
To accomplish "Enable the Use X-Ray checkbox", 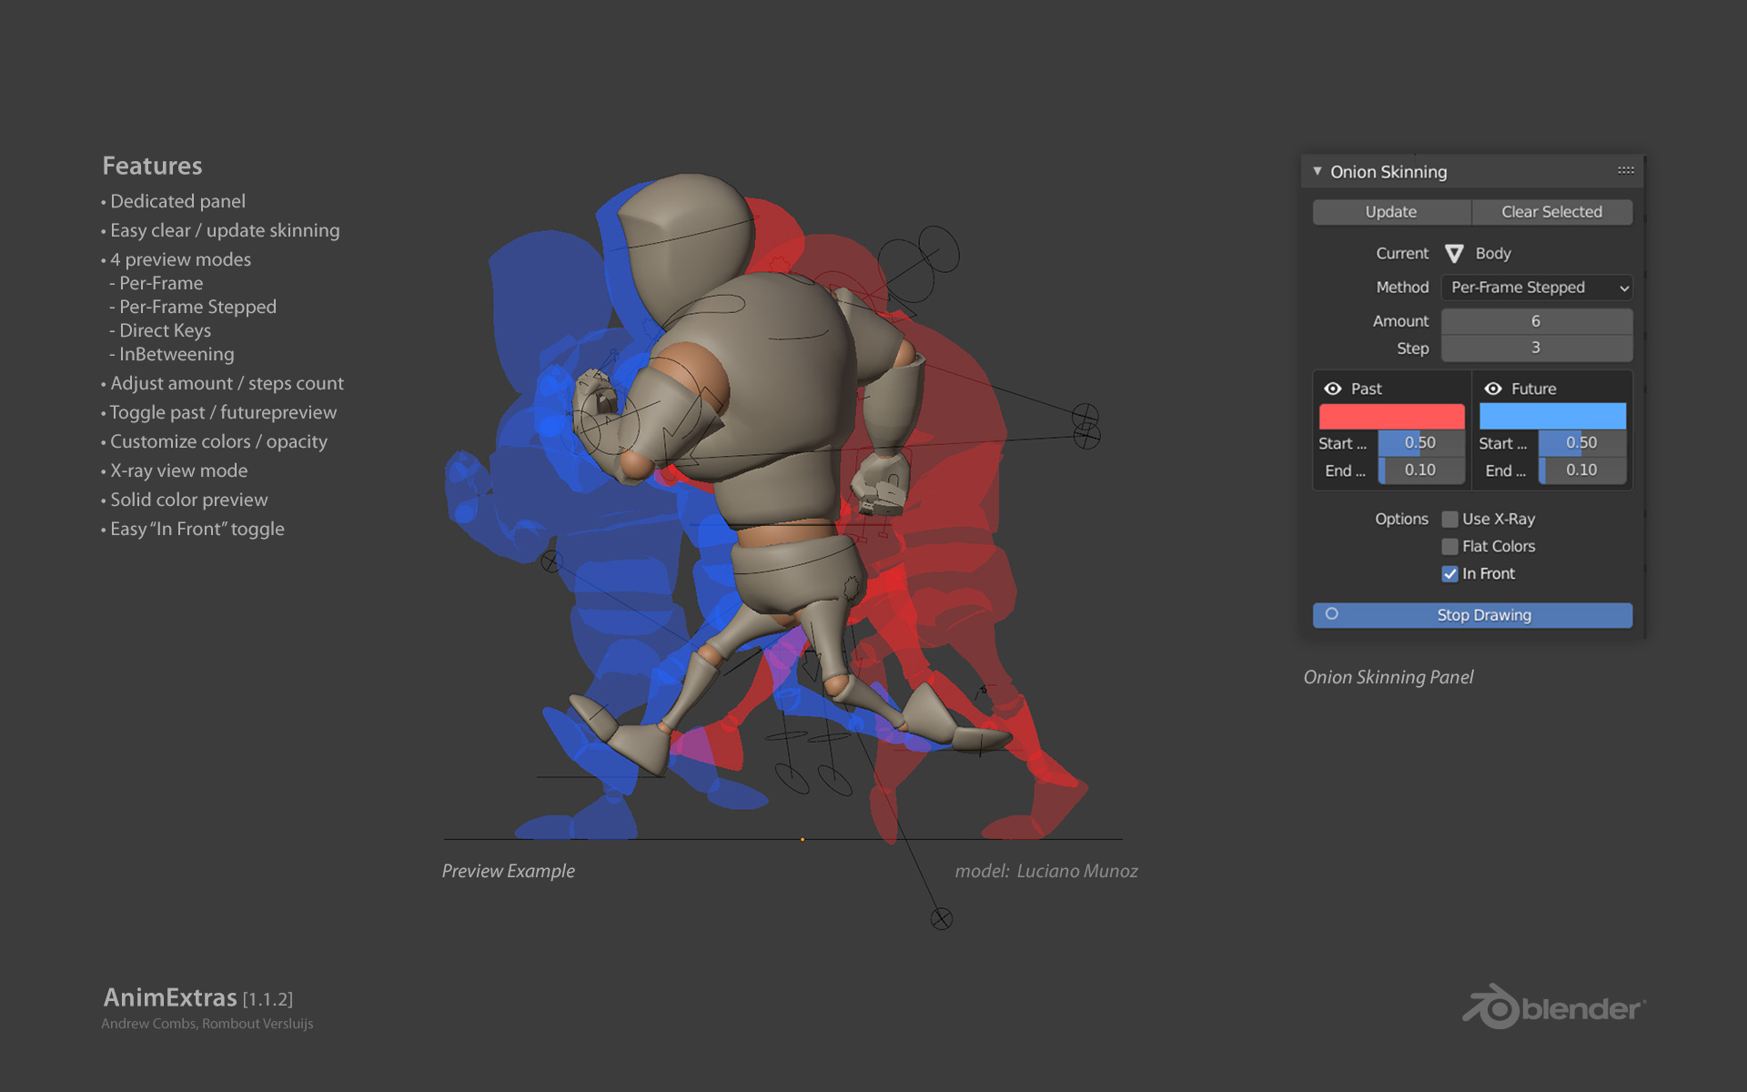I will [1449, 520].
